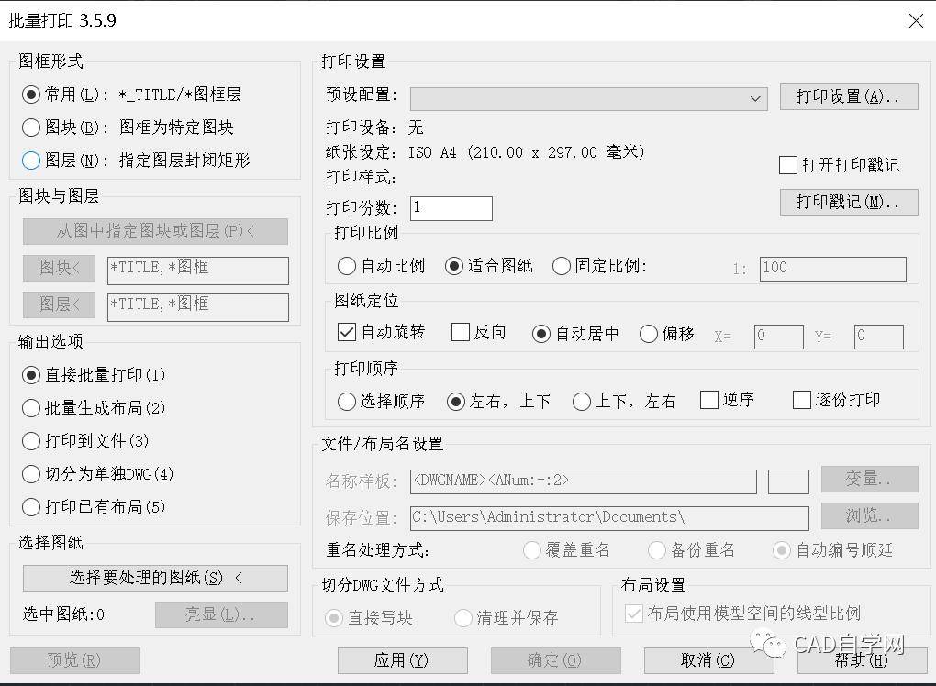Click the 名称样板 template field

tap(584, 482)
